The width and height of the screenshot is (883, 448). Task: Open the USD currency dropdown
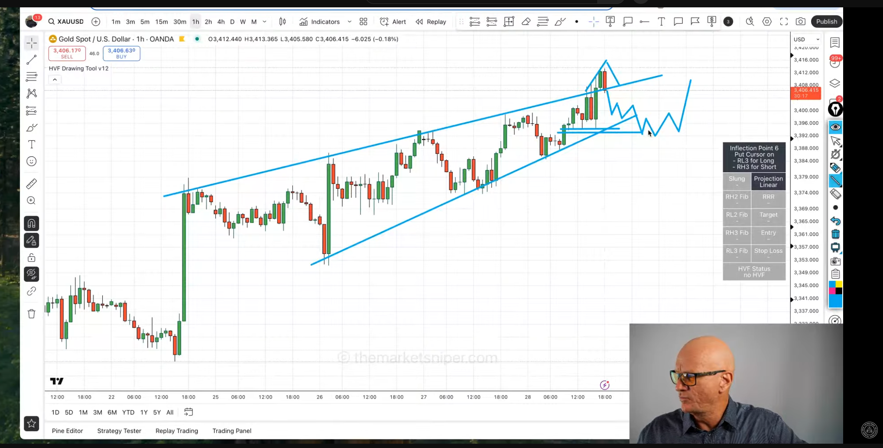[806, 39]
